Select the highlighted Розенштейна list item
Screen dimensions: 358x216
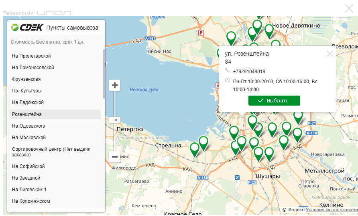click(x=55, y=114)
